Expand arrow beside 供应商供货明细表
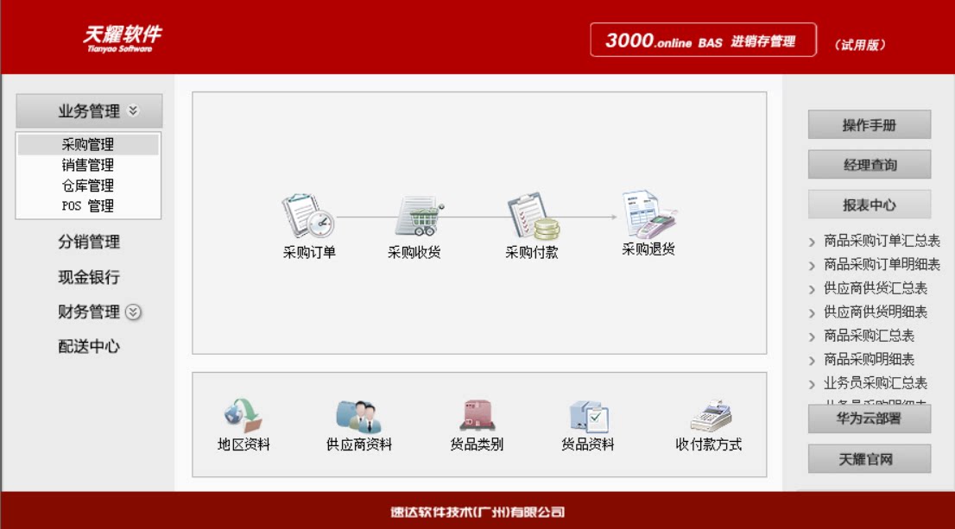The height and width of the screenshot is (529, 955). pos(812,313)
